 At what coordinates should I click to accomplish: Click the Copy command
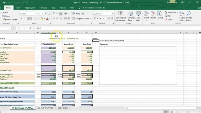coord(6,16)
